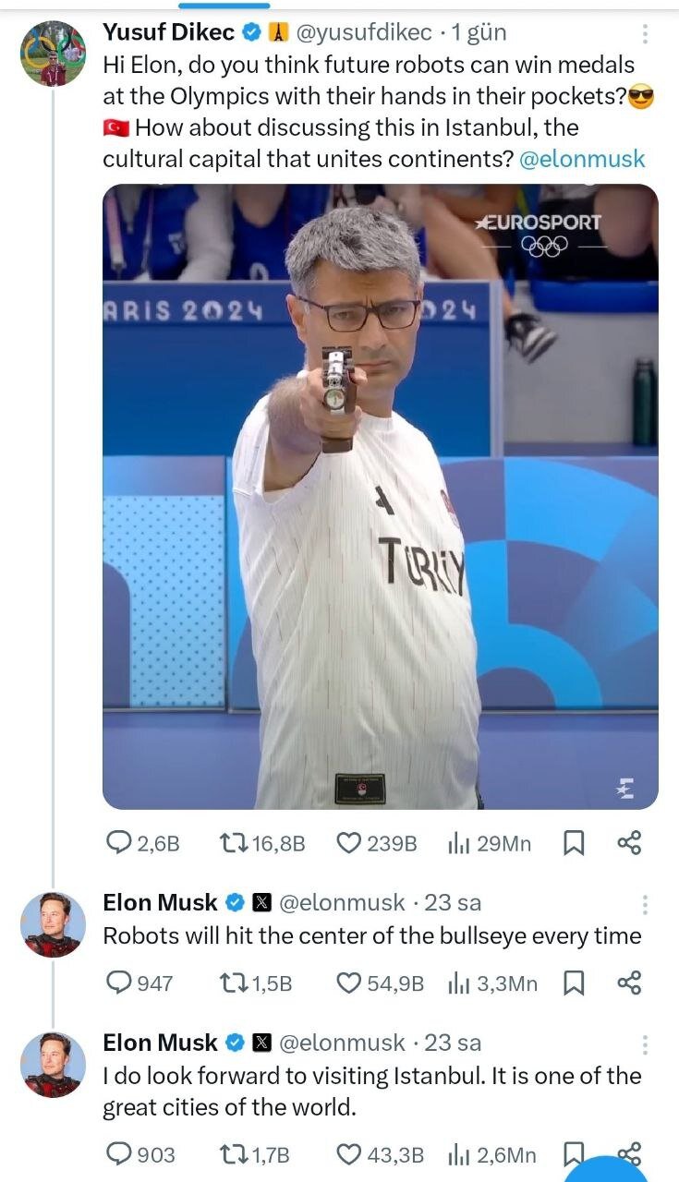
Task: Open the @elonmusk mention link
Action: [582, 159]
